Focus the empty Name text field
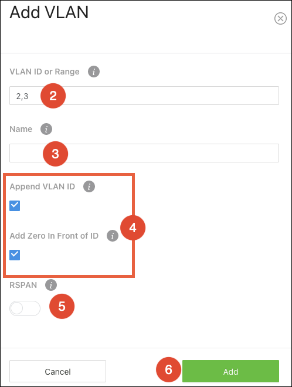Image resolution: width=292 pixels, height=387 pixels. pos(144,153)
